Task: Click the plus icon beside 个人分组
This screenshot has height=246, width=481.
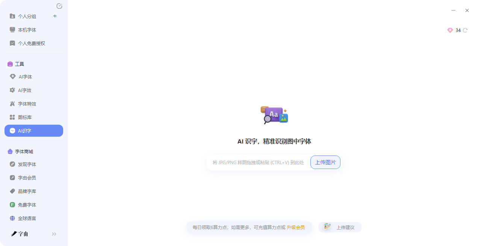Action: (55, 16)
